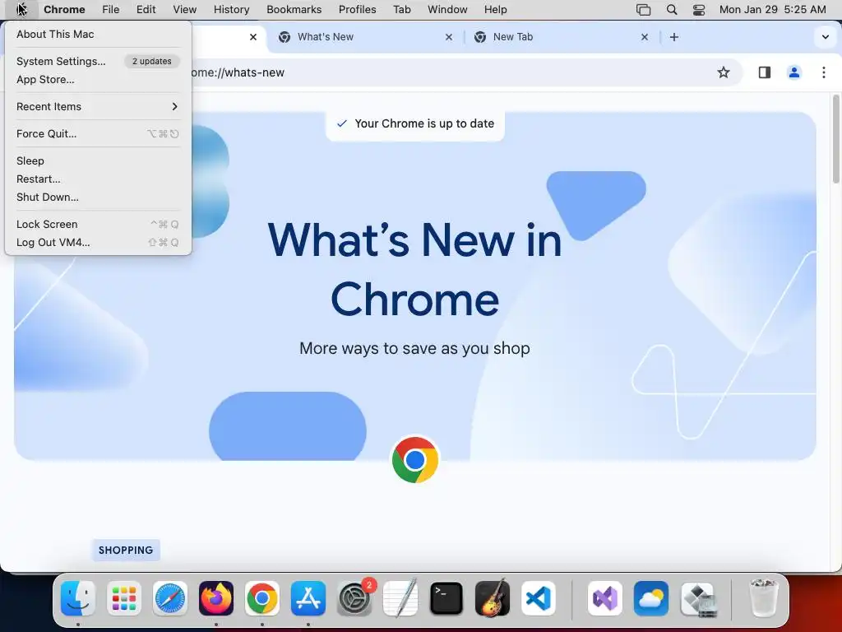The image size is (842, 632).
Task: Launch Firefox from the dock
Action: [x=216, y=598]
